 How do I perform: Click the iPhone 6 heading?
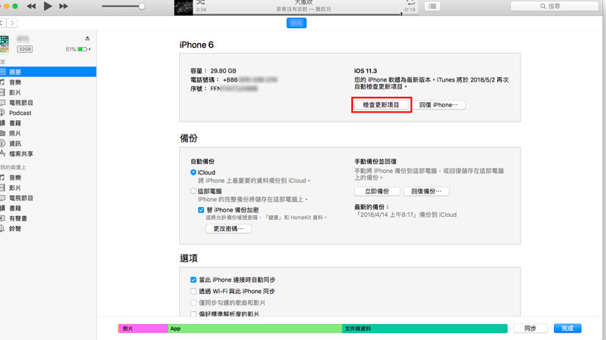tap(196, 45)
